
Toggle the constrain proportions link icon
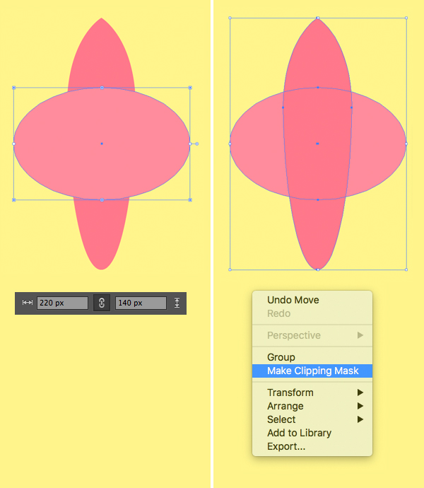click(x=102, y=303)
